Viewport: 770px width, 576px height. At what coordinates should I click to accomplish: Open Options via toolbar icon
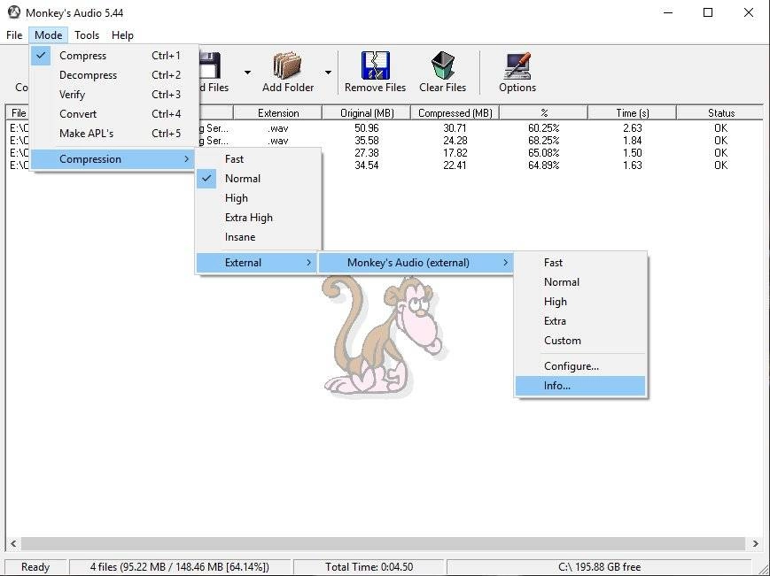[517, 65]
